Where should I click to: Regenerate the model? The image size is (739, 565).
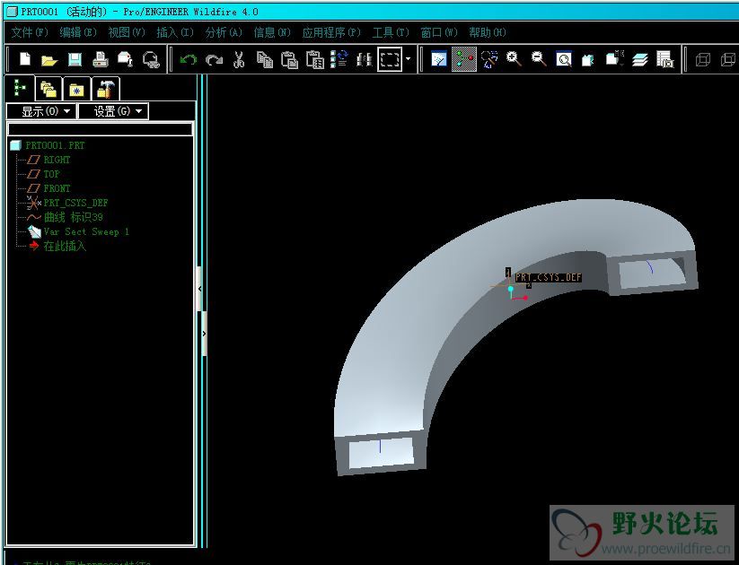tap(339, 59)
